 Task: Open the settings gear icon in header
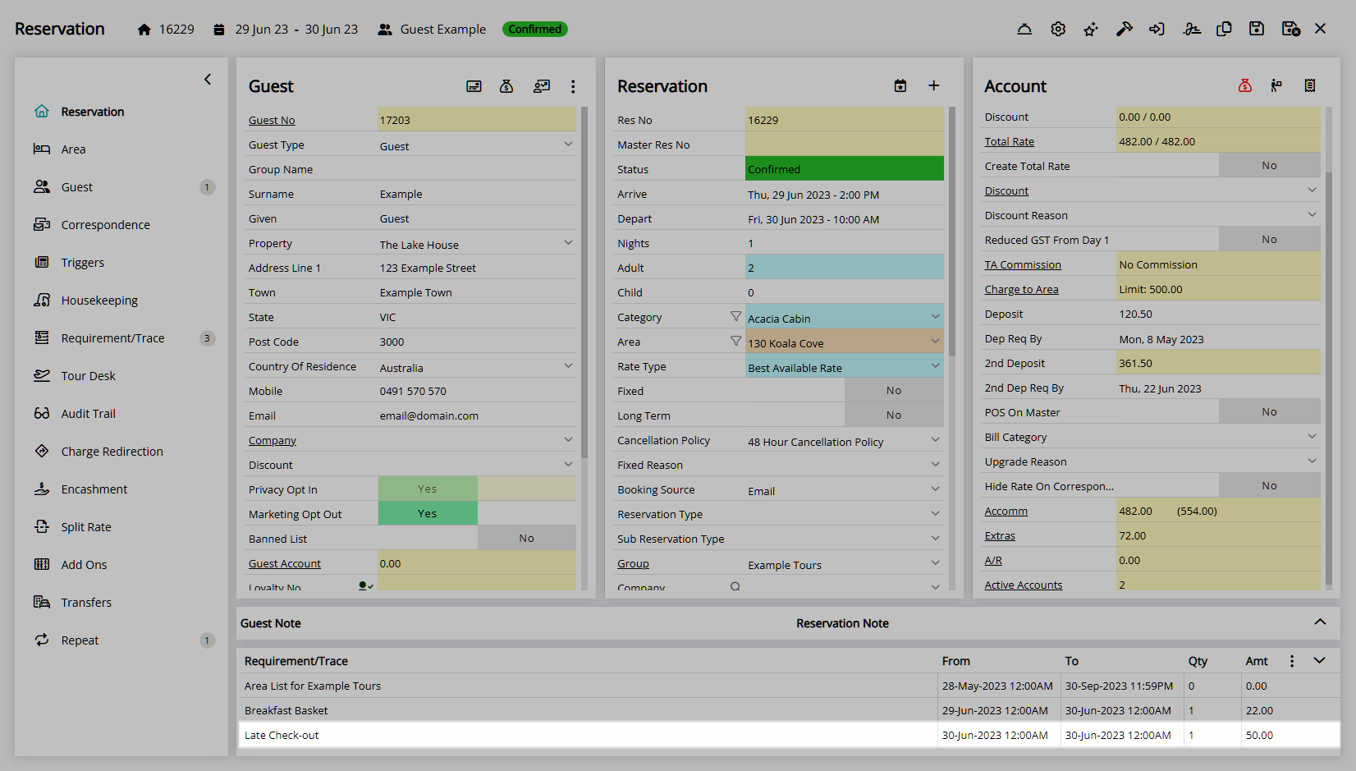coord(1058,29)
